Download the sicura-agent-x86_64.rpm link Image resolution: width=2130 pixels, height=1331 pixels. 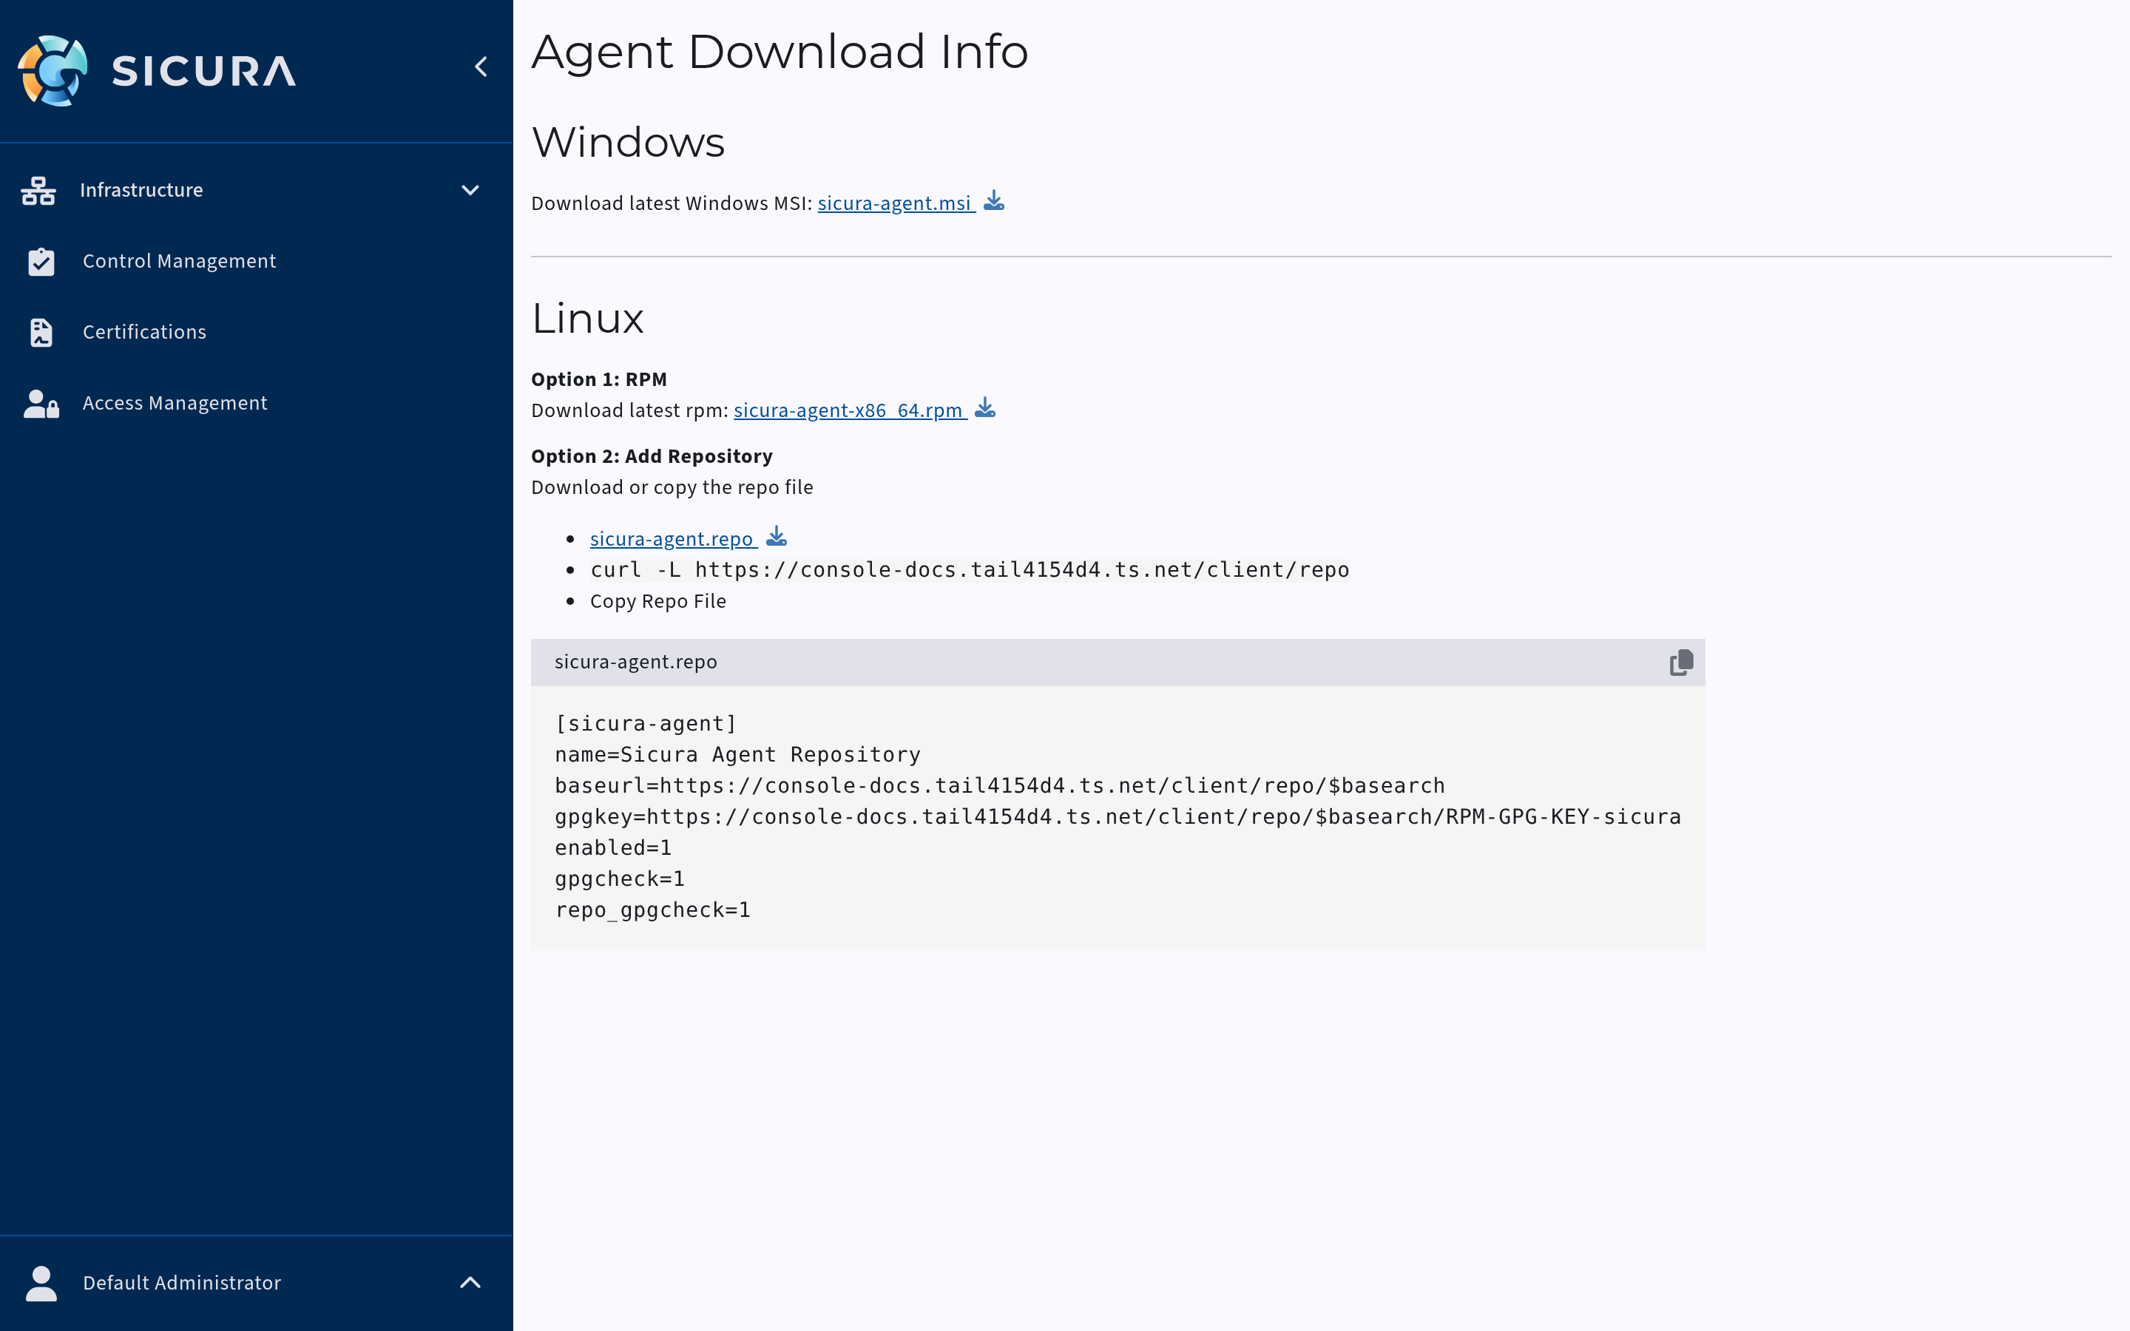(849, 410)
